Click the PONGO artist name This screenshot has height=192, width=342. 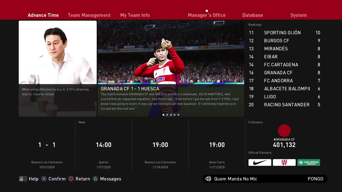coord(316,179)
